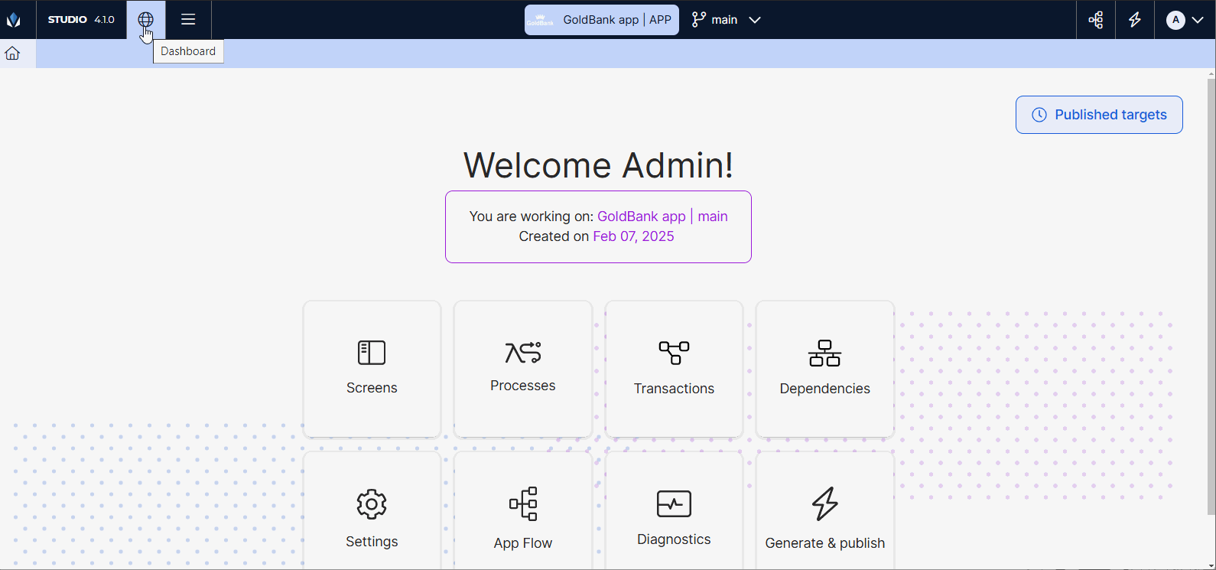Open the user avatar account dropdown

tap(1185, 20)
